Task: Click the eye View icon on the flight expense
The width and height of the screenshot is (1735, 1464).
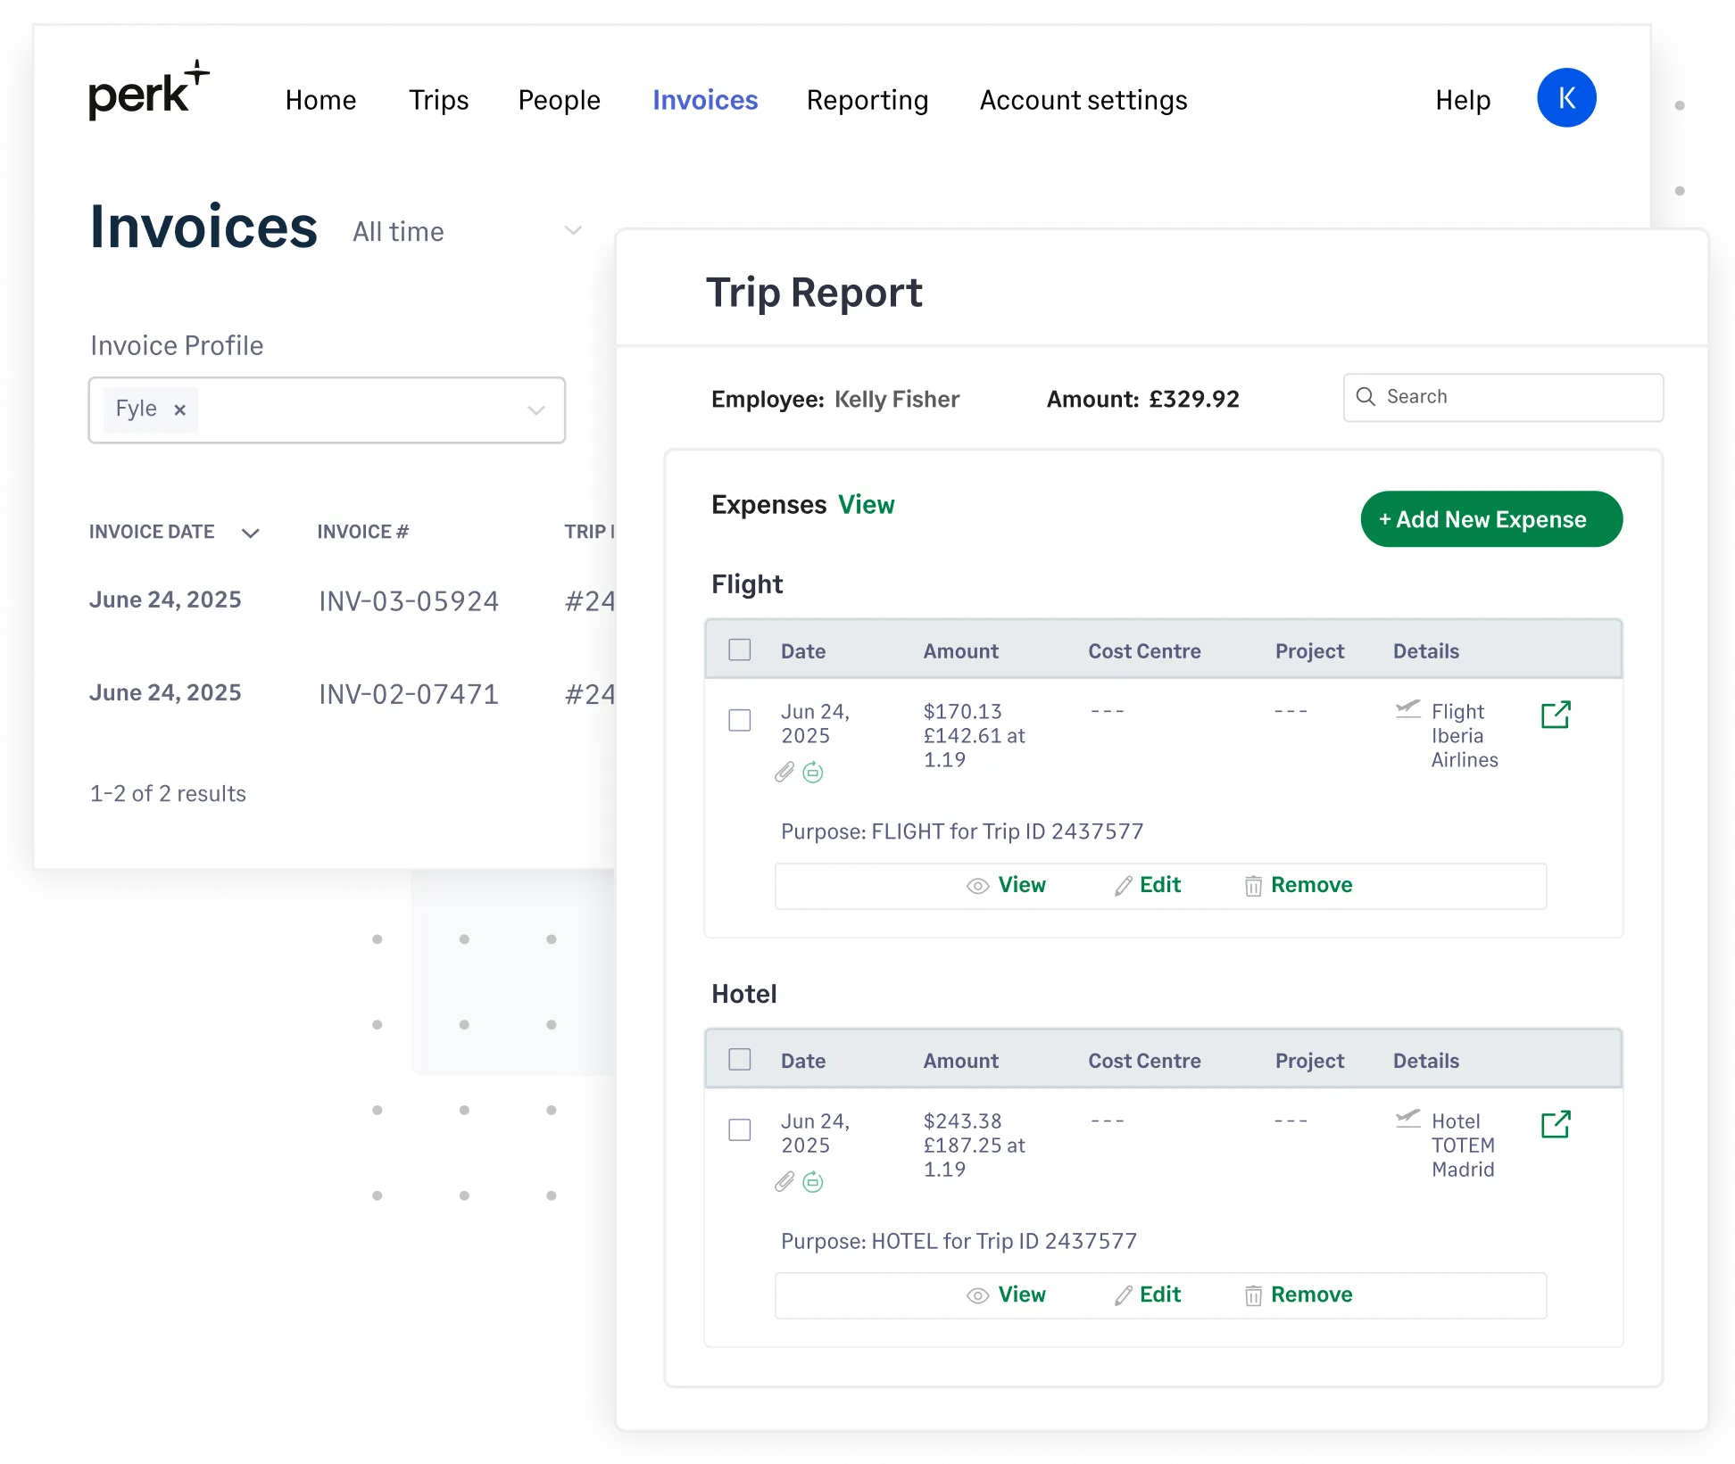Action: (977, 885)
